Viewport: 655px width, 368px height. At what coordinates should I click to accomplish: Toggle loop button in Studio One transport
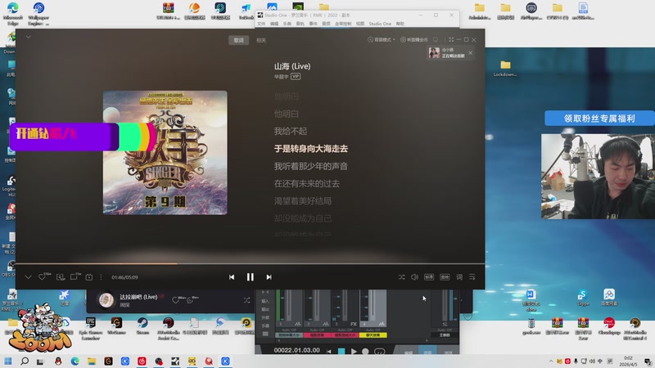379,352
